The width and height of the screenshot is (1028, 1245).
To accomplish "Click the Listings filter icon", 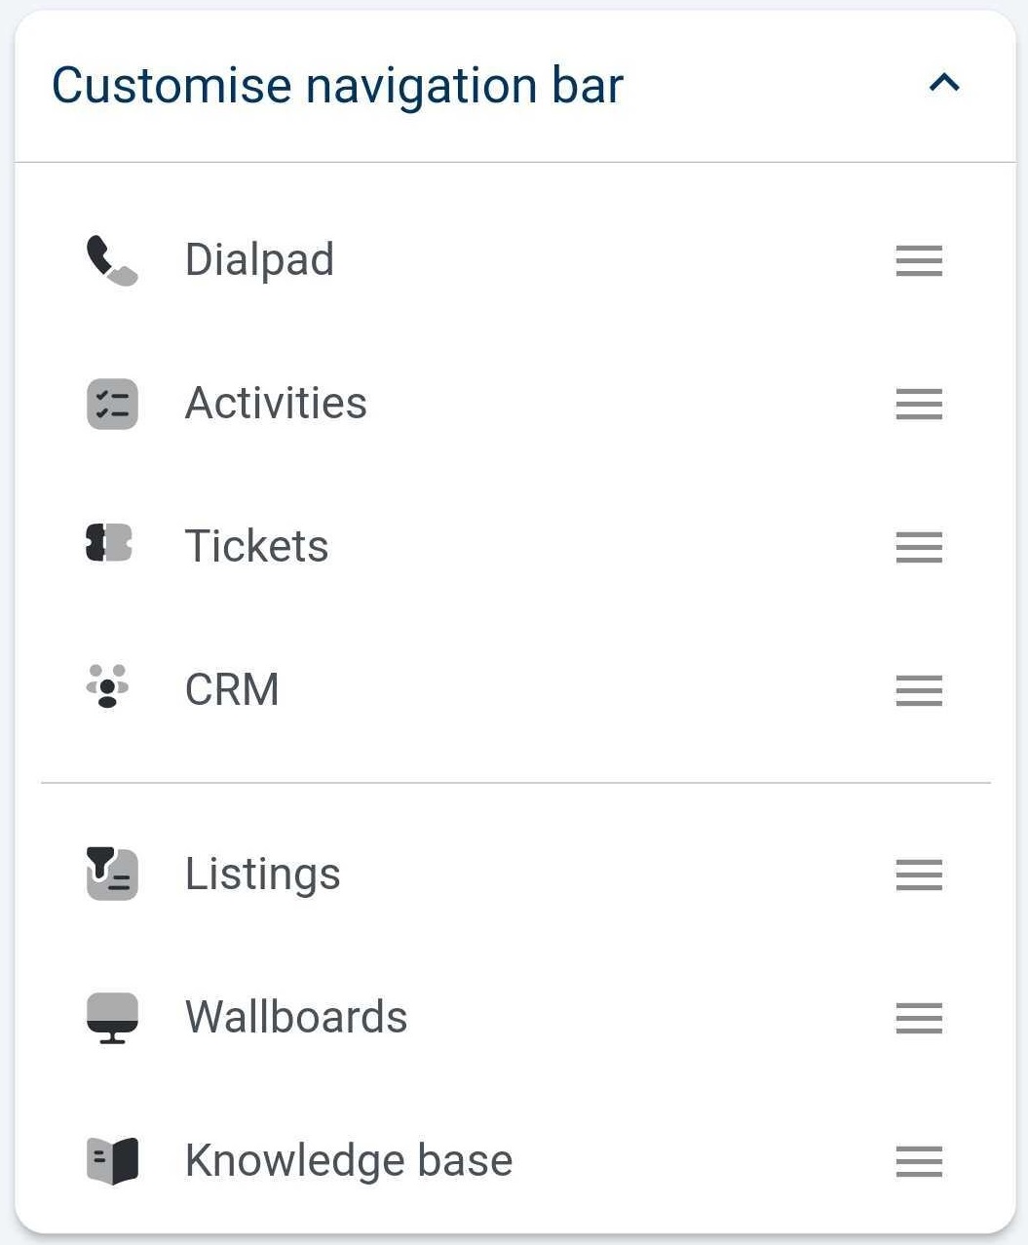I will pos(112,873).
